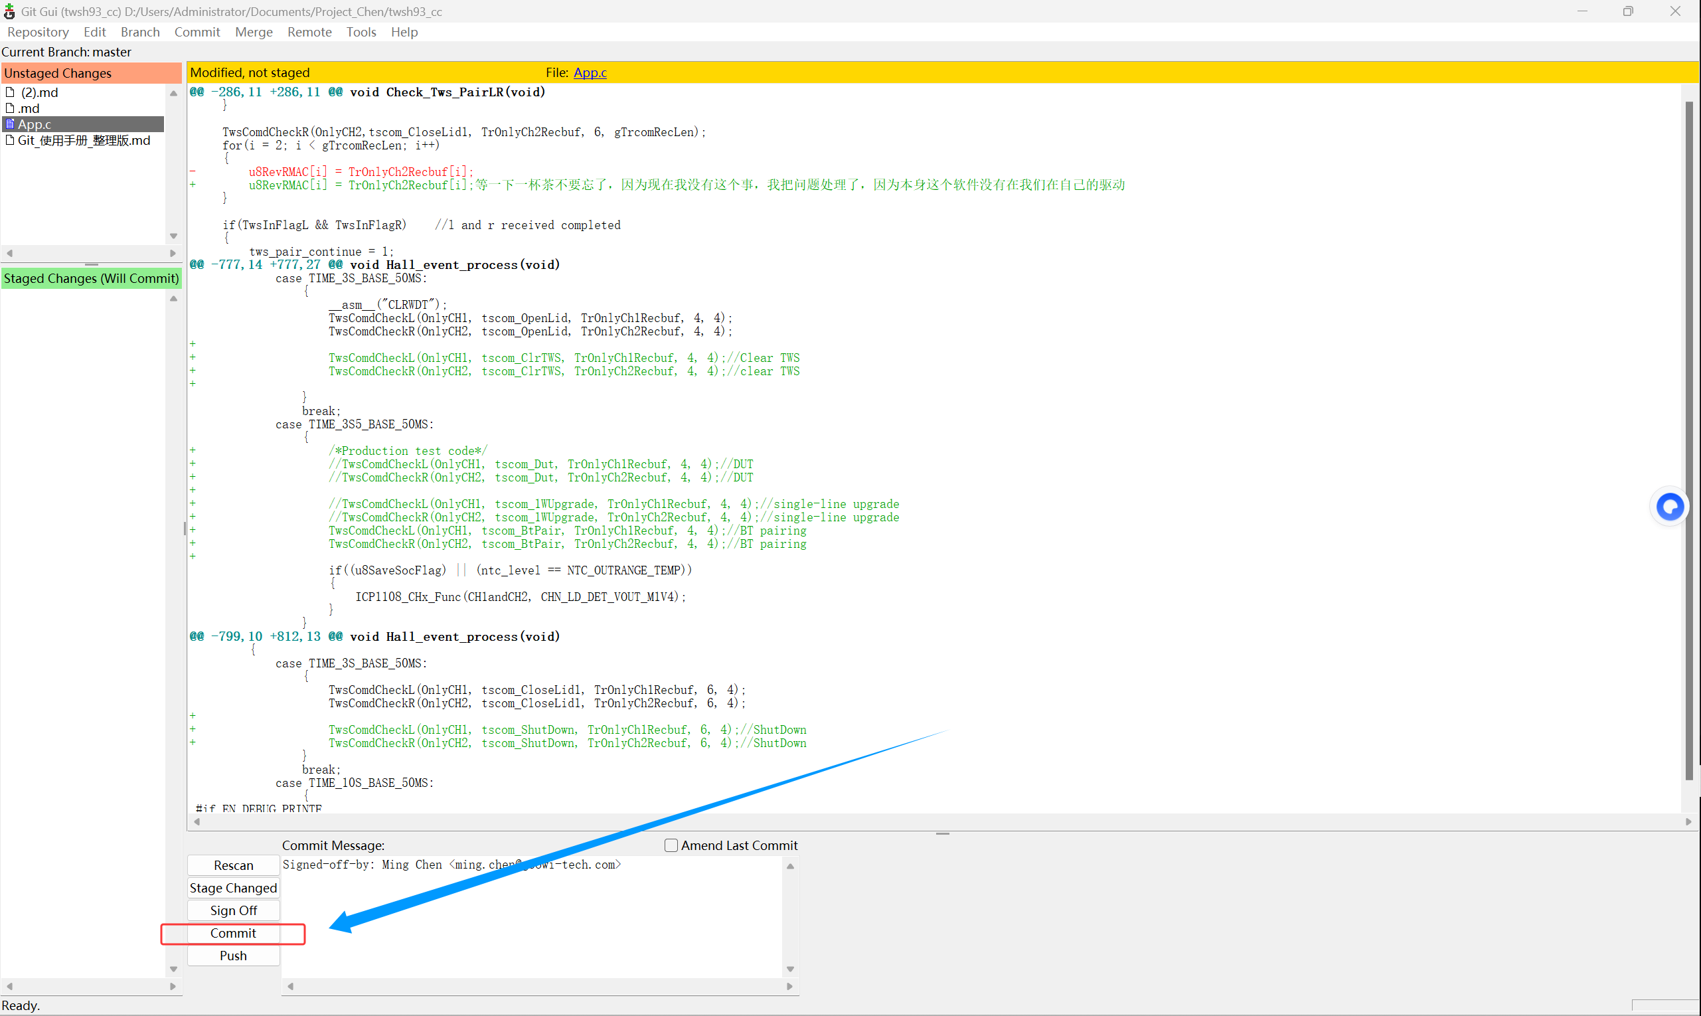Screen dimensions: 1701x1016
Task: Enable the Amend Last Commit checkbox
Action: click(x=671, y=845)
